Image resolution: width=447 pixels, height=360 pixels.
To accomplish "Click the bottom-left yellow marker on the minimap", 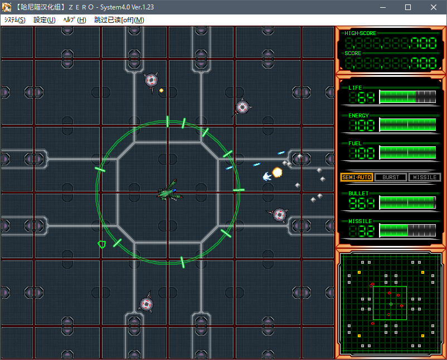I will pyautogui.click(x=359, y=336).
